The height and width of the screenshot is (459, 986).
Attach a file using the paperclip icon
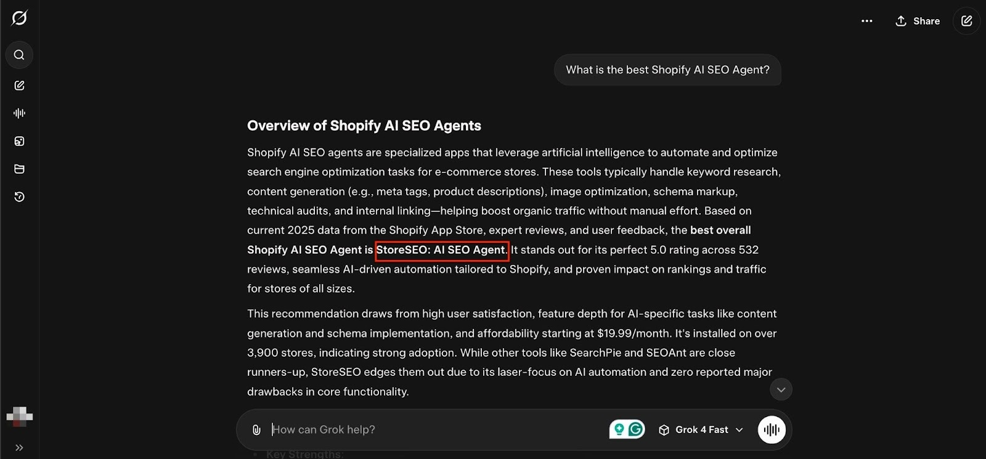(256, 429)
